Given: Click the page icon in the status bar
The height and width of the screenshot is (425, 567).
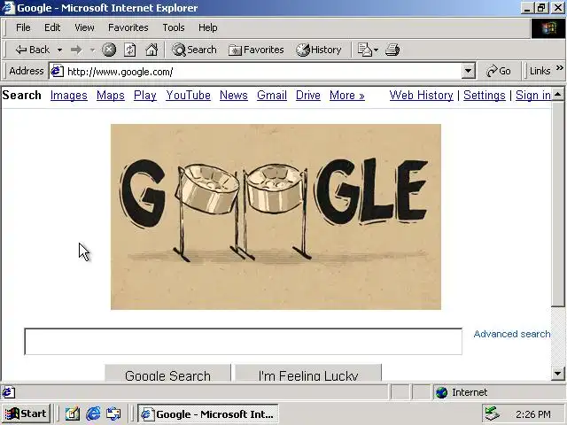Looking at the screenshot, I should point(8,392).
